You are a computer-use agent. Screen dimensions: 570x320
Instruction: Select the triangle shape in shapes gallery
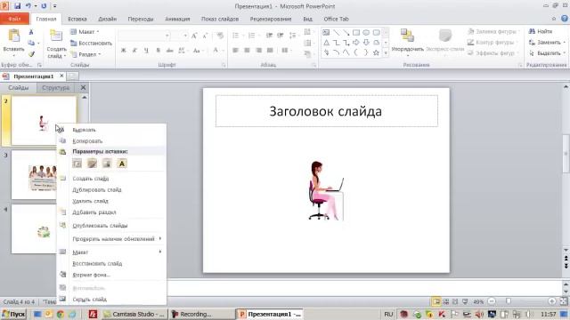tap(326, 43)
